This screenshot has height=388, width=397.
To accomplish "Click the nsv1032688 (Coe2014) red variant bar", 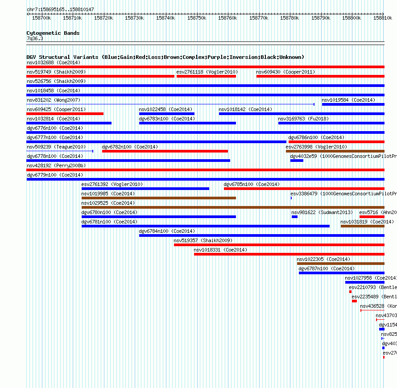I will point(205,67).
